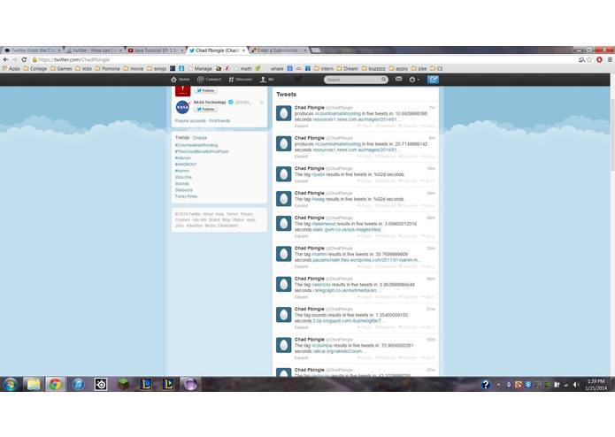Open direct messages envelope icon
Viewport: 615px width, 437px height.
(x=398, y=79)
